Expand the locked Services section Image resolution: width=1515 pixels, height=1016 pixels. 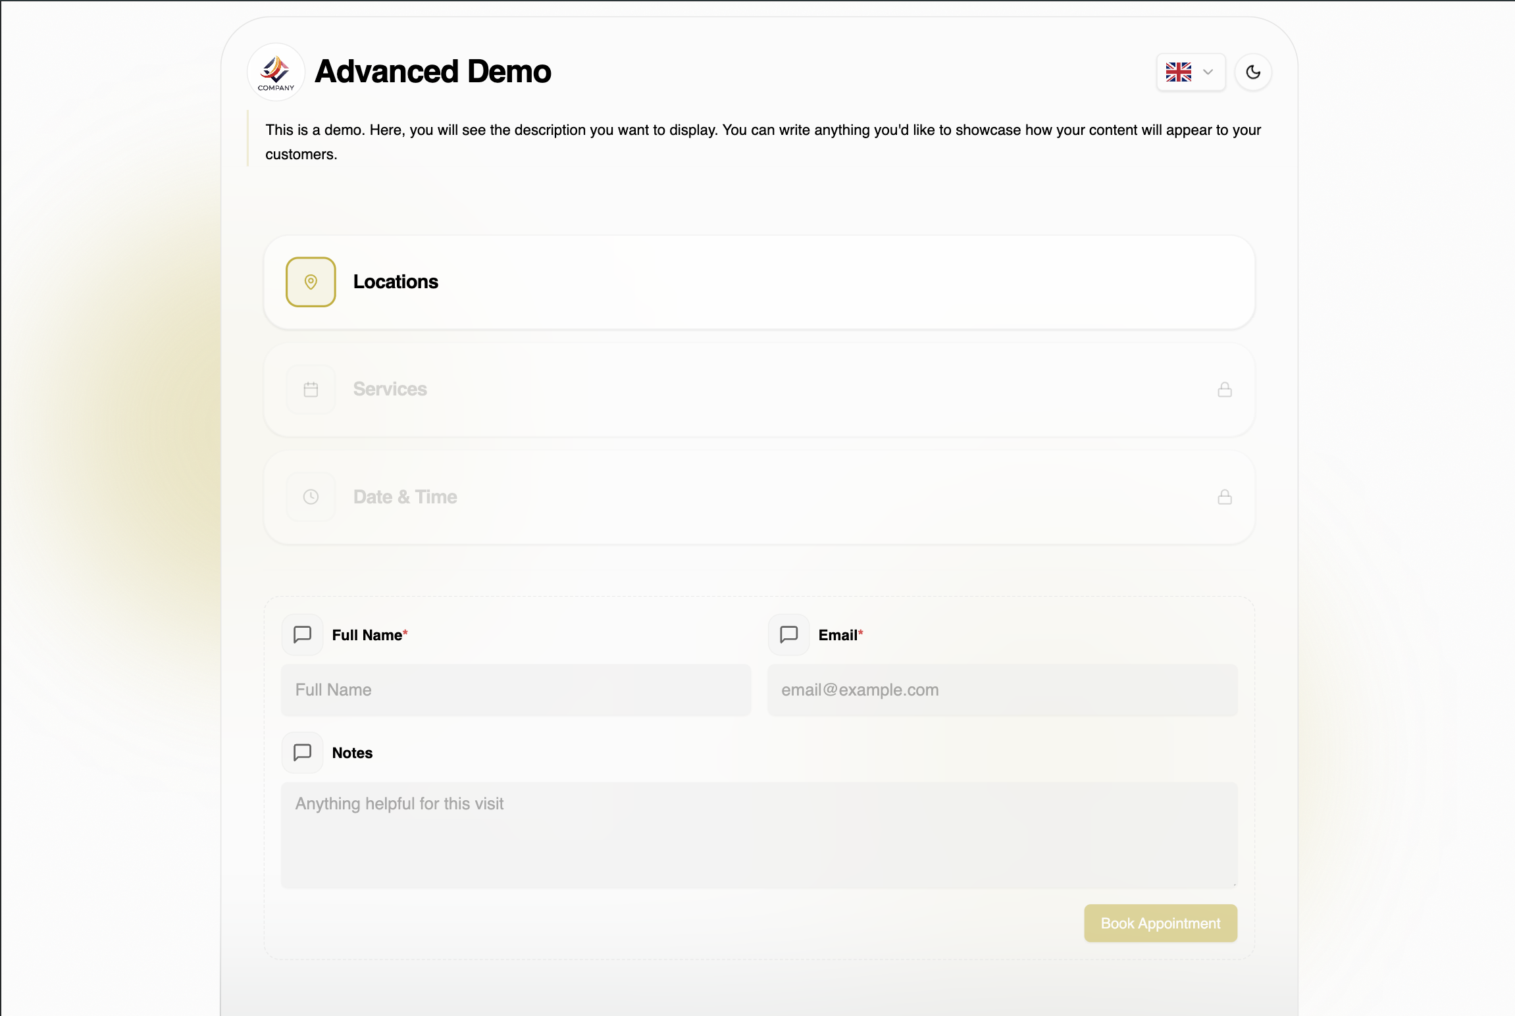click(759, 390)
